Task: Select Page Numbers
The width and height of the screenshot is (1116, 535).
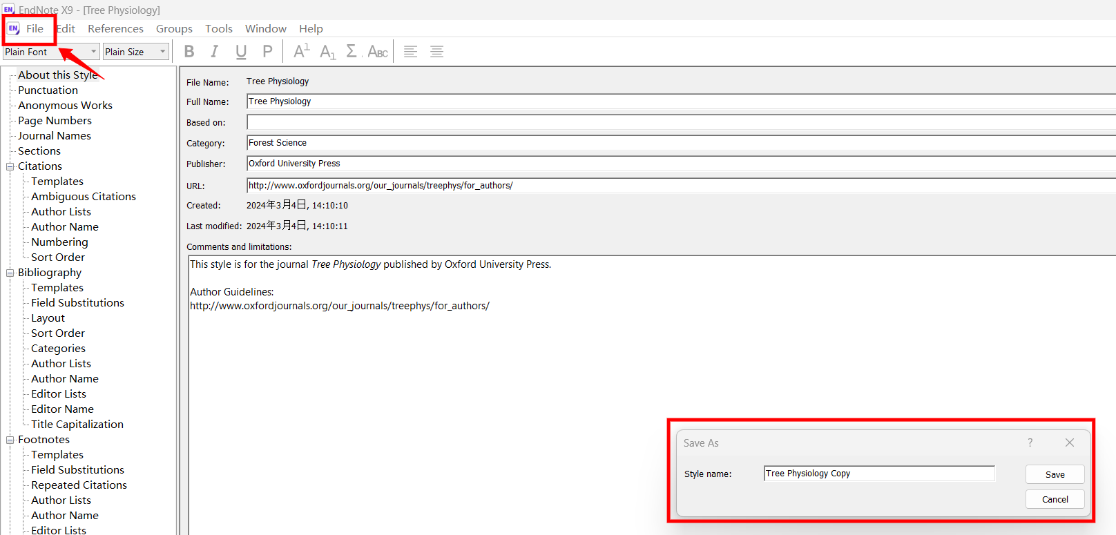Action: [x=55, y=121]
